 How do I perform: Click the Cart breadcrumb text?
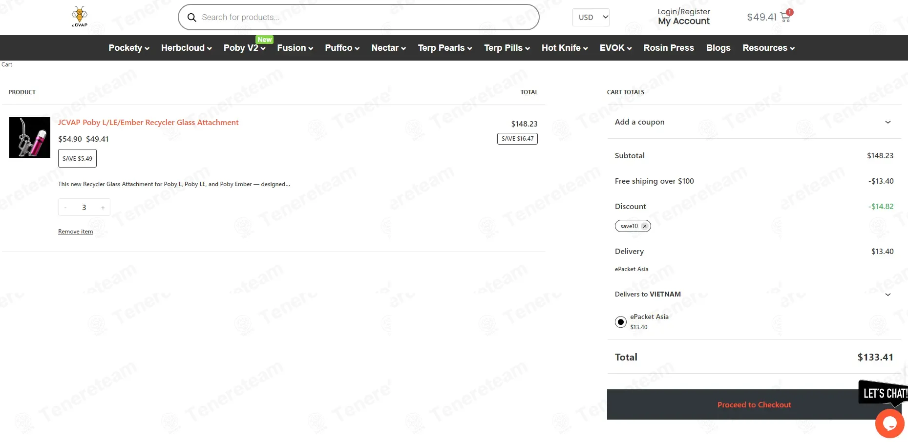click(x=7, y=64)
